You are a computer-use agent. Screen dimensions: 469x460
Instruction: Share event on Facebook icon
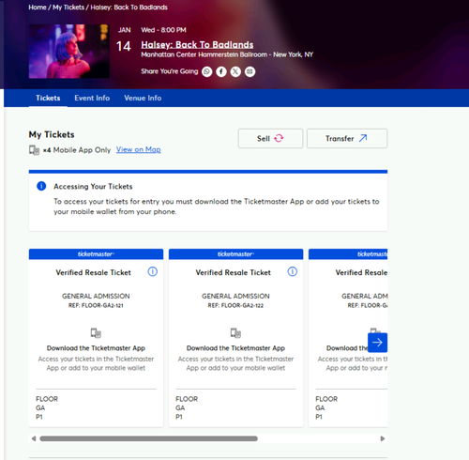(x=221, y=71)
